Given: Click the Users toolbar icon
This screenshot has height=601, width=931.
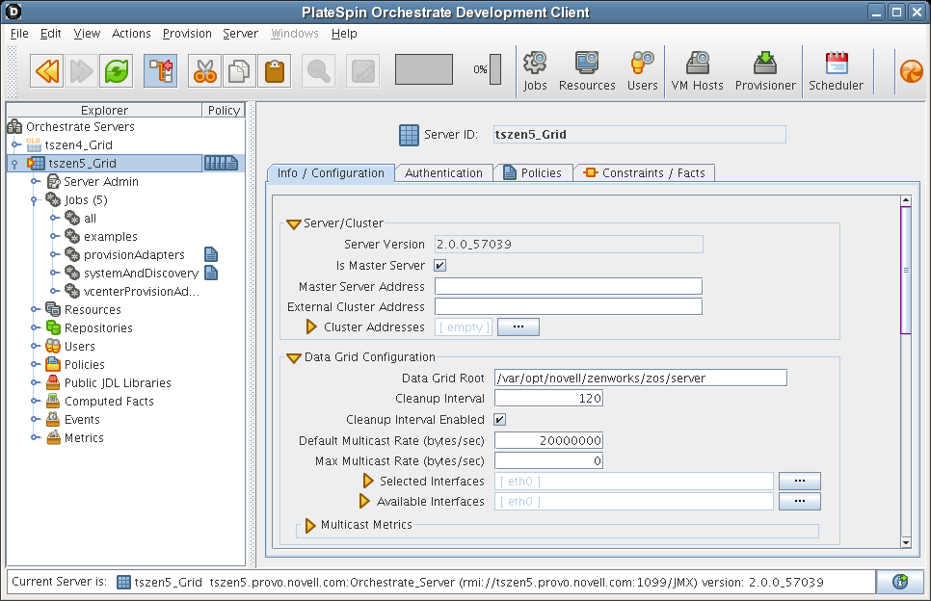Looking at the screenshot, I should pos(642,71).
